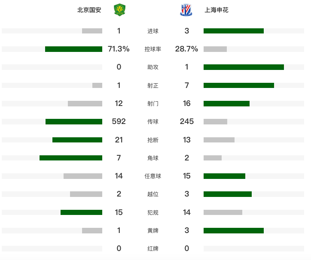Image resolution: width=311 pixels, height=260 pixels.
Task: Select the 进球 goals stat label
Action: (153, 31)
